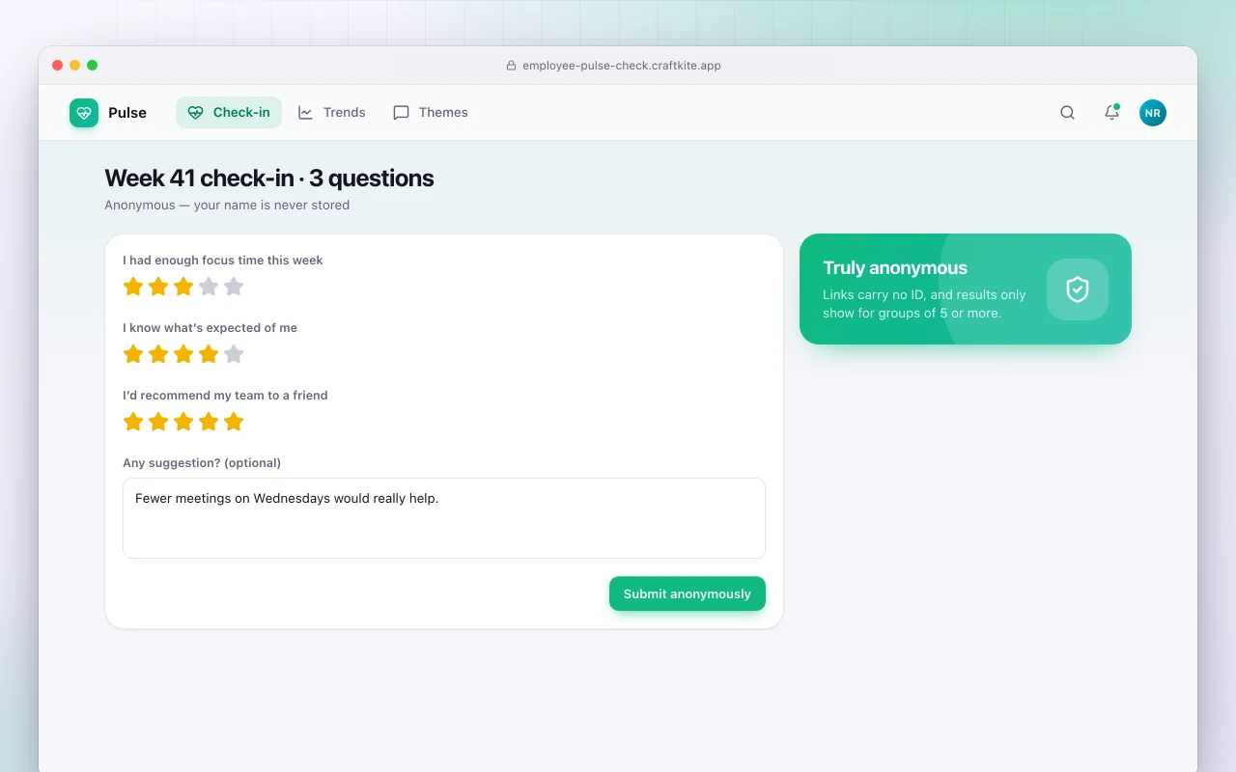Viewport: 1236px width, 772px height.
Task: Open the Trends tab
Action: point(331,112)
